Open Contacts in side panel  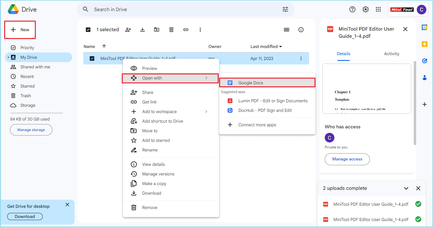click(425, 78)
